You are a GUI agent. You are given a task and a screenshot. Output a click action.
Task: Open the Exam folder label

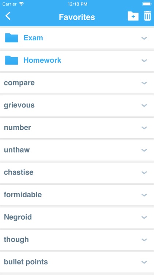pyautogui.click(x=33, y=38)
